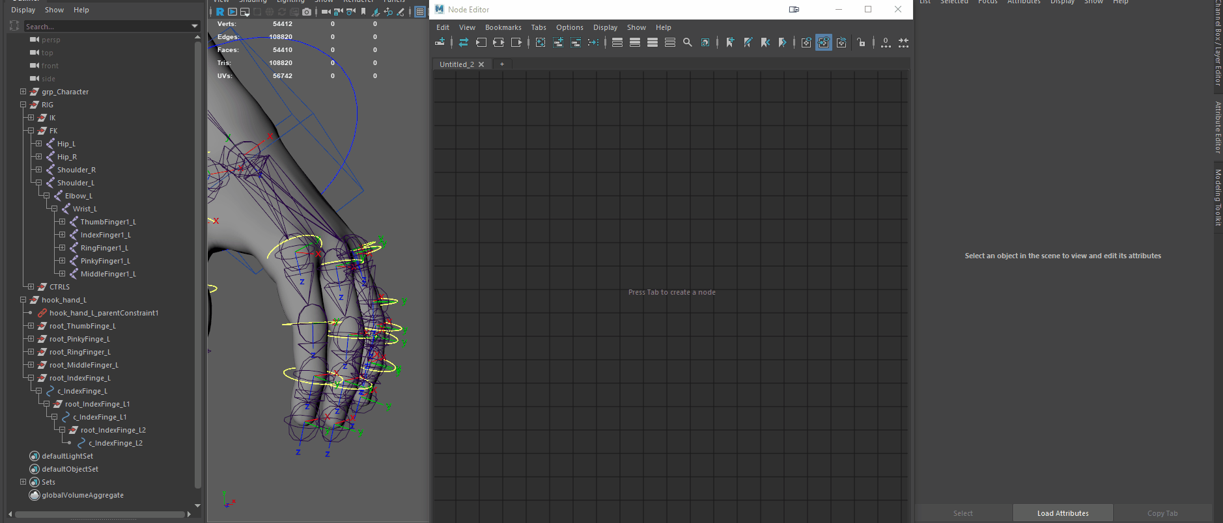Screen dimensions: 1223x523
Task: Expand the IK group
Action: pyautogui.click(x=31, y=118)
